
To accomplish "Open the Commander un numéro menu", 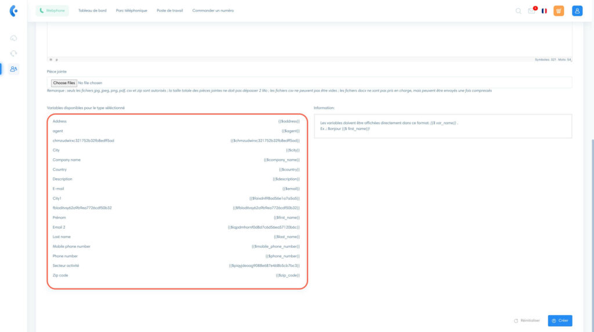I will pyautogui.click(x=213, y=10).
